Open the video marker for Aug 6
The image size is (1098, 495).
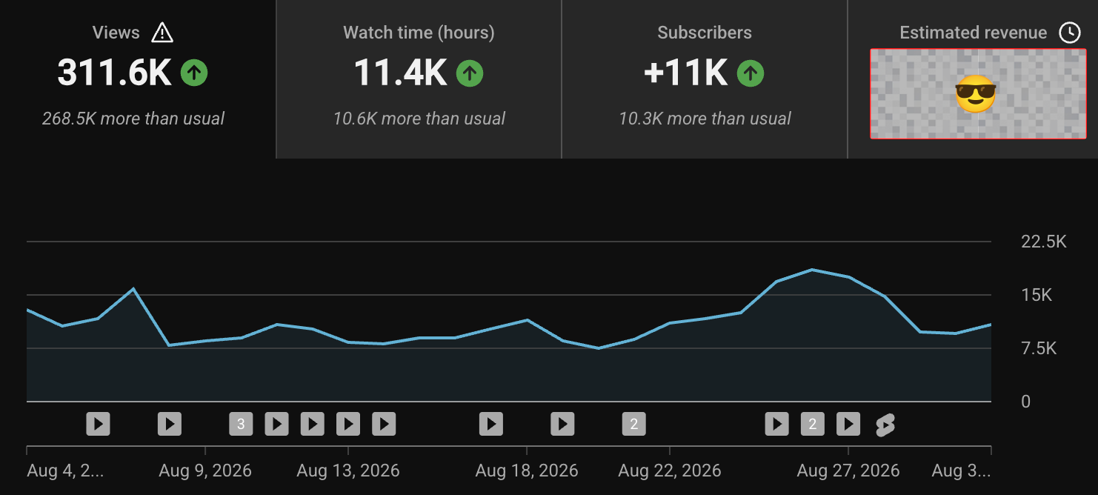tap(98, 424)
